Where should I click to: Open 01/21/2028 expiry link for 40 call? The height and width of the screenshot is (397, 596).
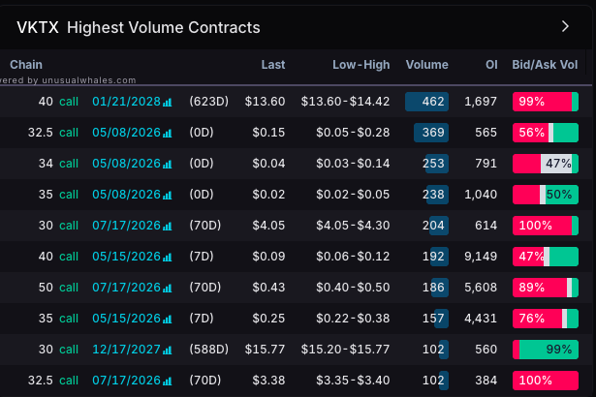[x=126, y=102]
